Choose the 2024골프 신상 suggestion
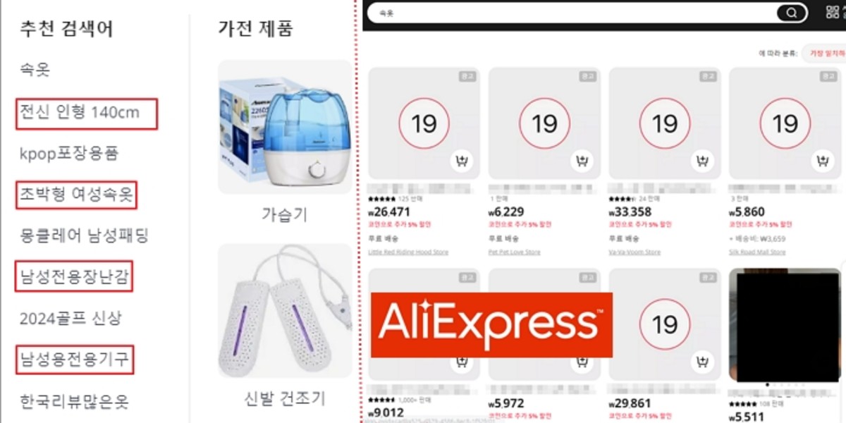Image resolution: width=846 pixels, height=423 pixels. pyautogui.click(x=71, y=318)
